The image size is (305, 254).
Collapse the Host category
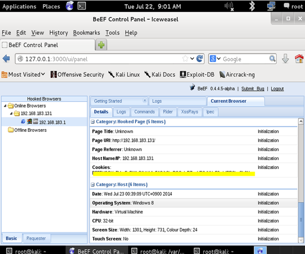point(93,185)
